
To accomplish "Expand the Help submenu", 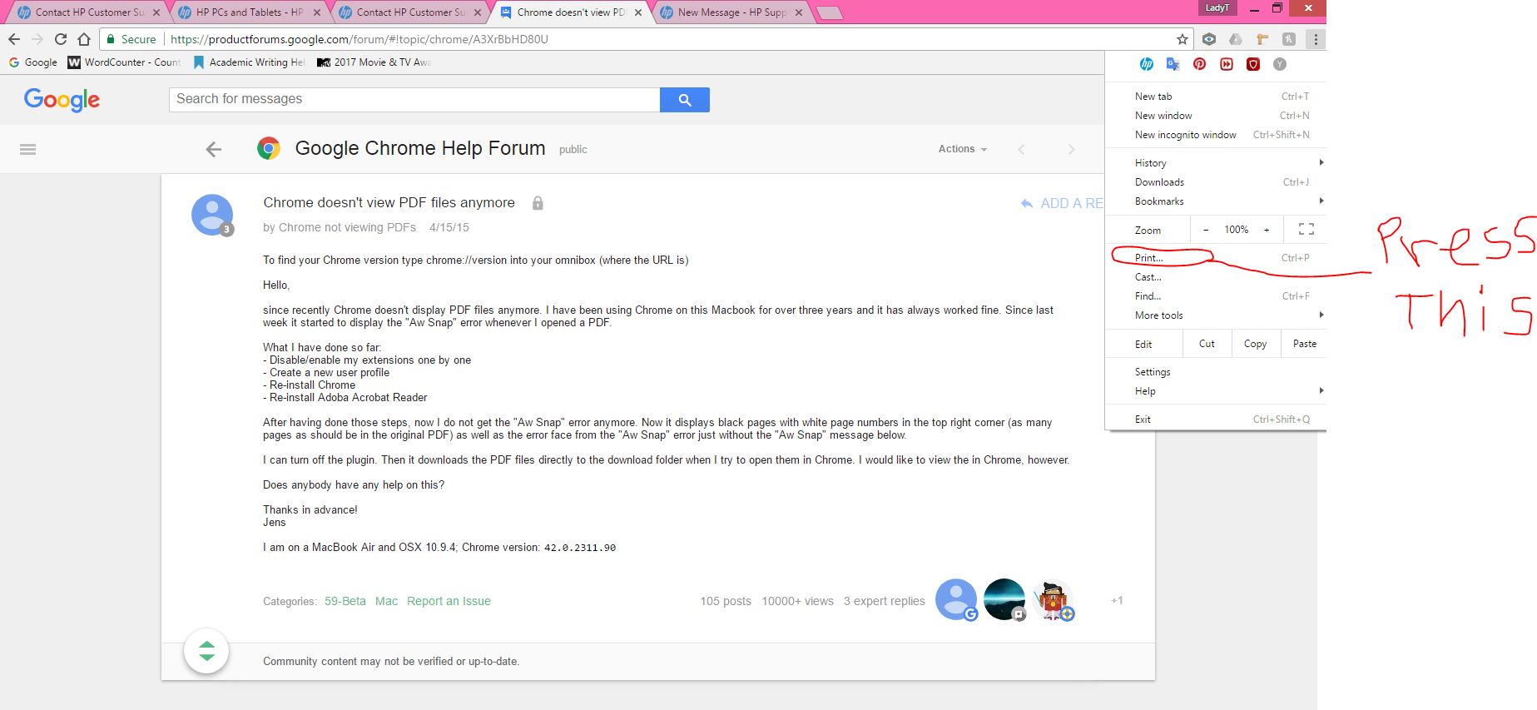I will pos(1215,391).
